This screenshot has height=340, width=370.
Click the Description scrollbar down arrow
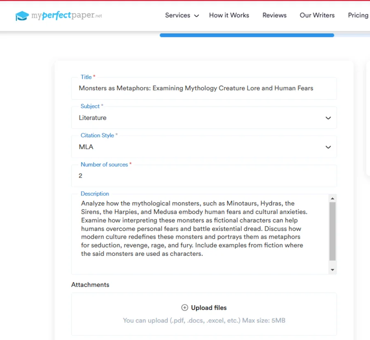(x=333, y=270)
